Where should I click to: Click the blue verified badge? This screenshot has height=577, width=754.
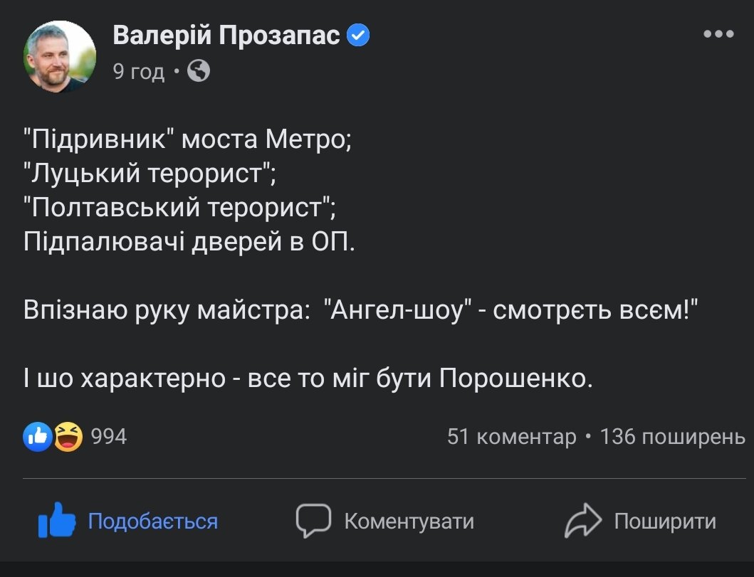358,35
